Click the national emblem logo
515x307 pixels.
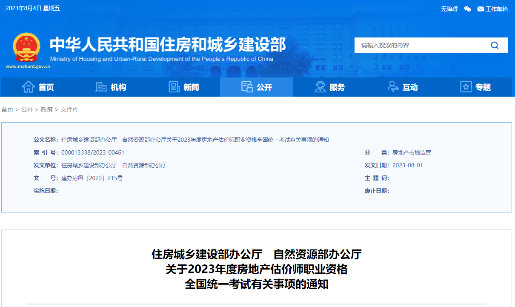[26, 47]
